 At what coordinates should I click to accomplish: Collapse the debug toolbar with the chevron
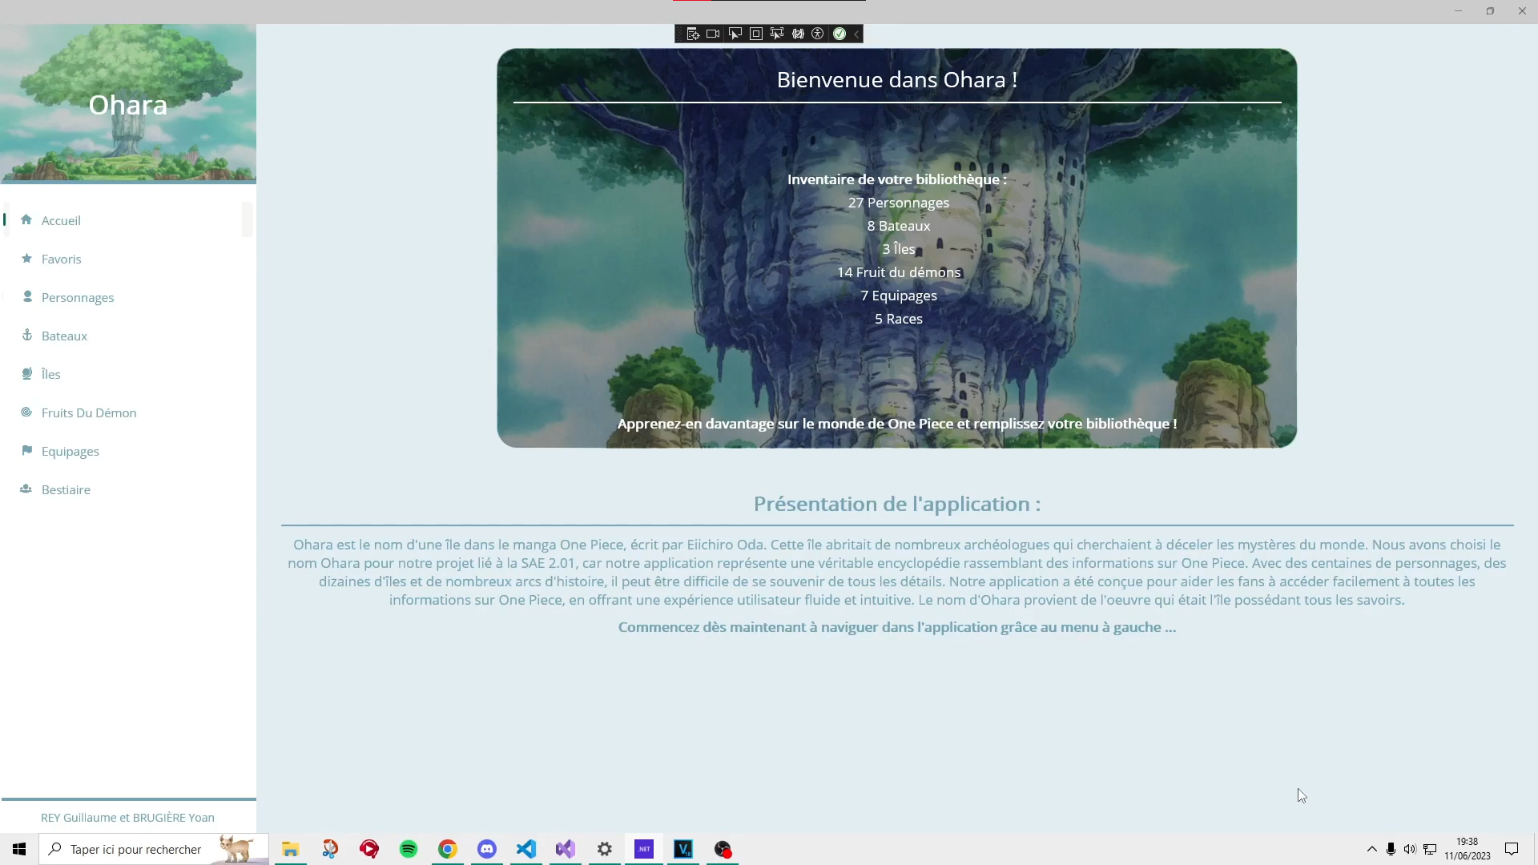pyautogui.click(x=856, y=34)
